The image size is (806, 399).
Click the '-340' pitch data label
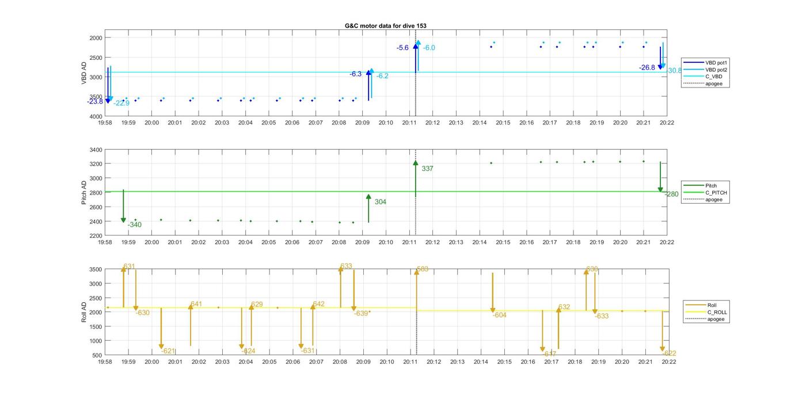(x=135, y=225)
